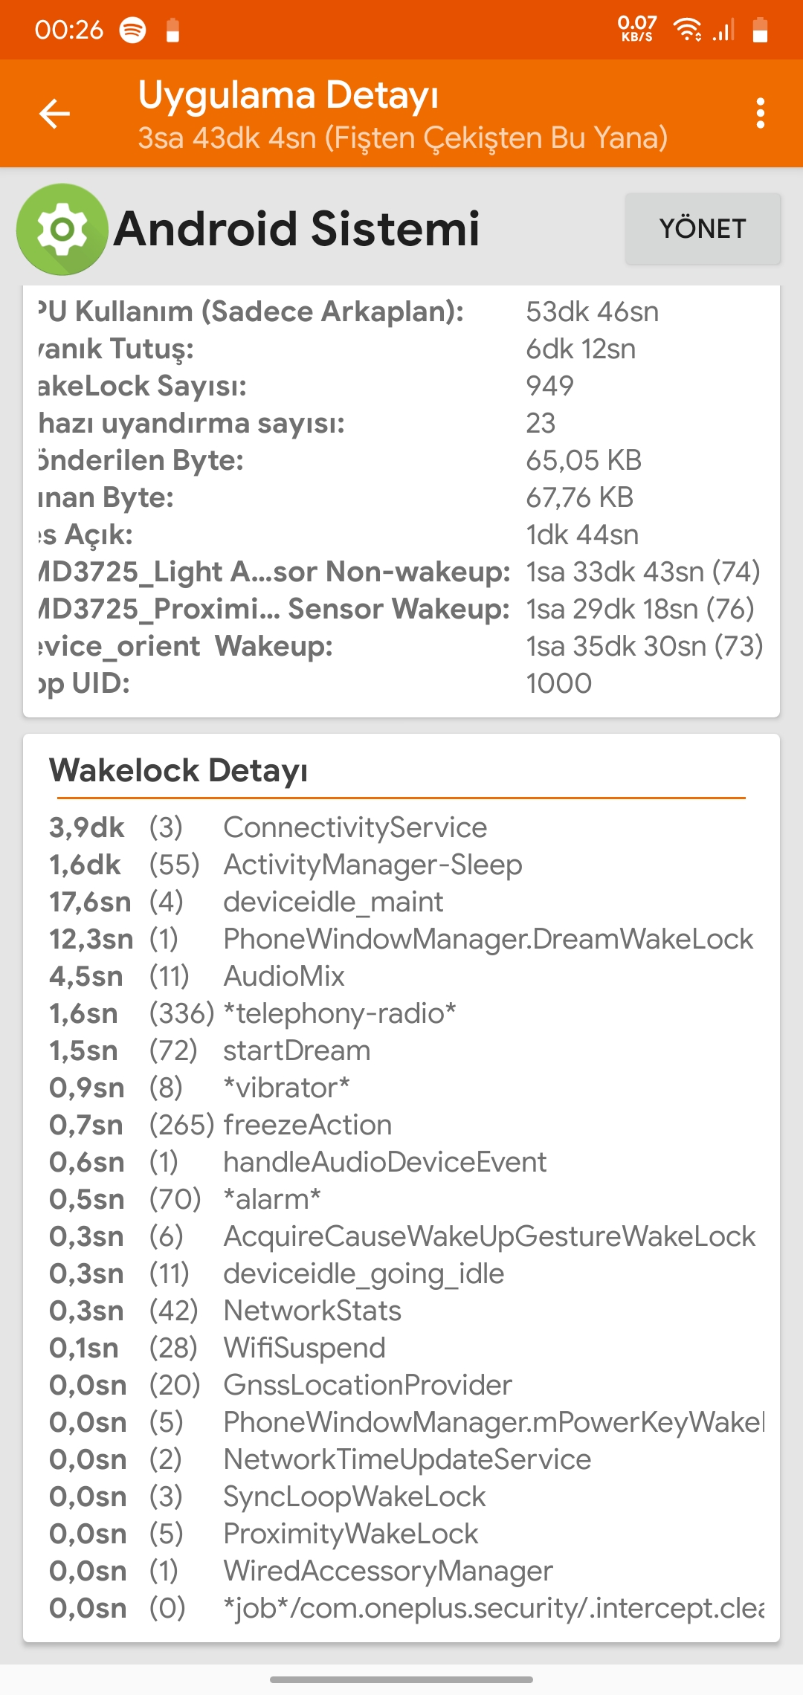Open the three-dot overflow menu
The image size is (803, 1695).
point(760,113)
